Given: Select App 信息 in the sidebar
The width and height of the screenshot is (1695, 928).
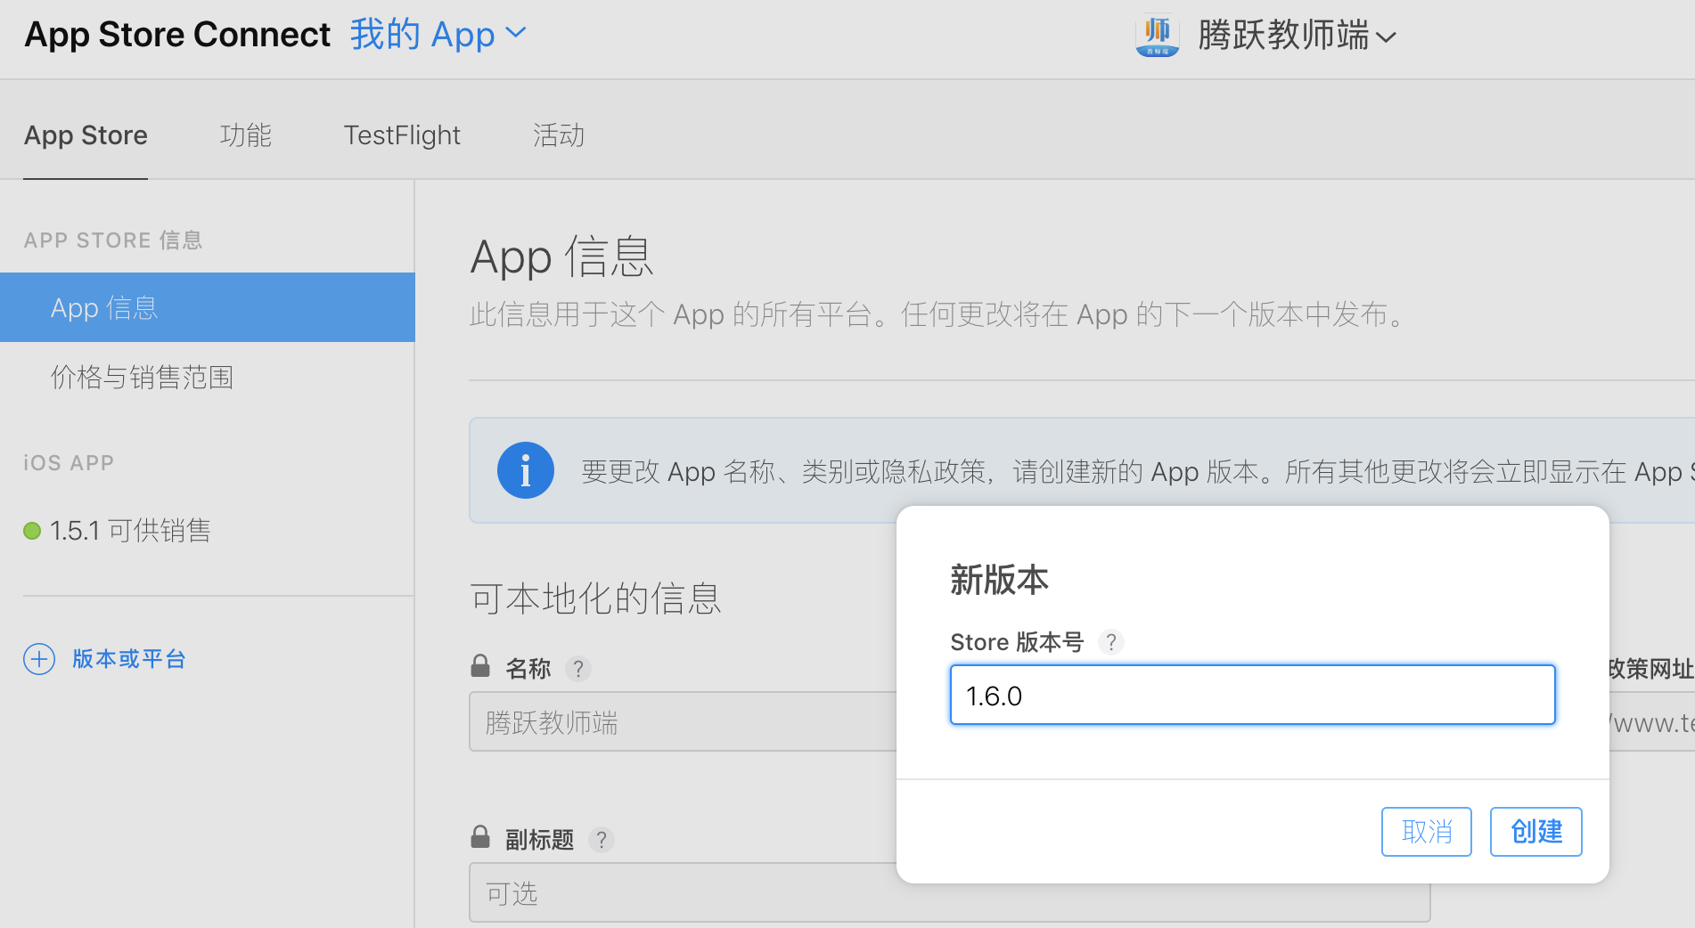Looking at the screenshot, I should coord(208,307).
